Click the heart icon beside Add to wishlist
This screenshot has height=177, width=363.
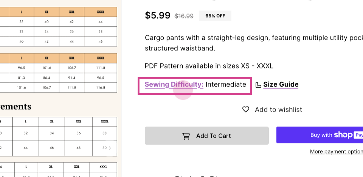click(246, 110)
